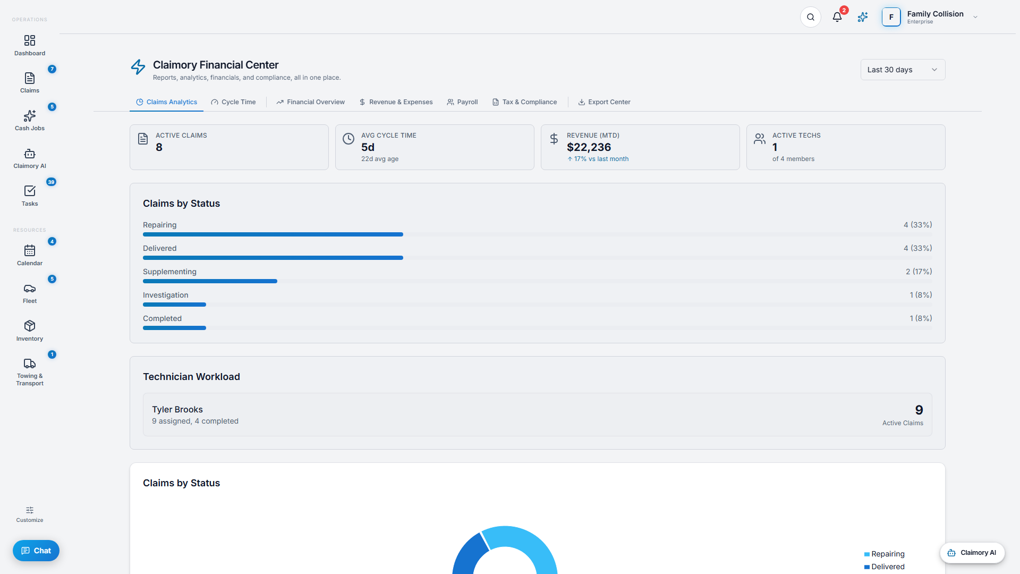
Task: Open the Fleet car icon
Action: click(30, 288)
